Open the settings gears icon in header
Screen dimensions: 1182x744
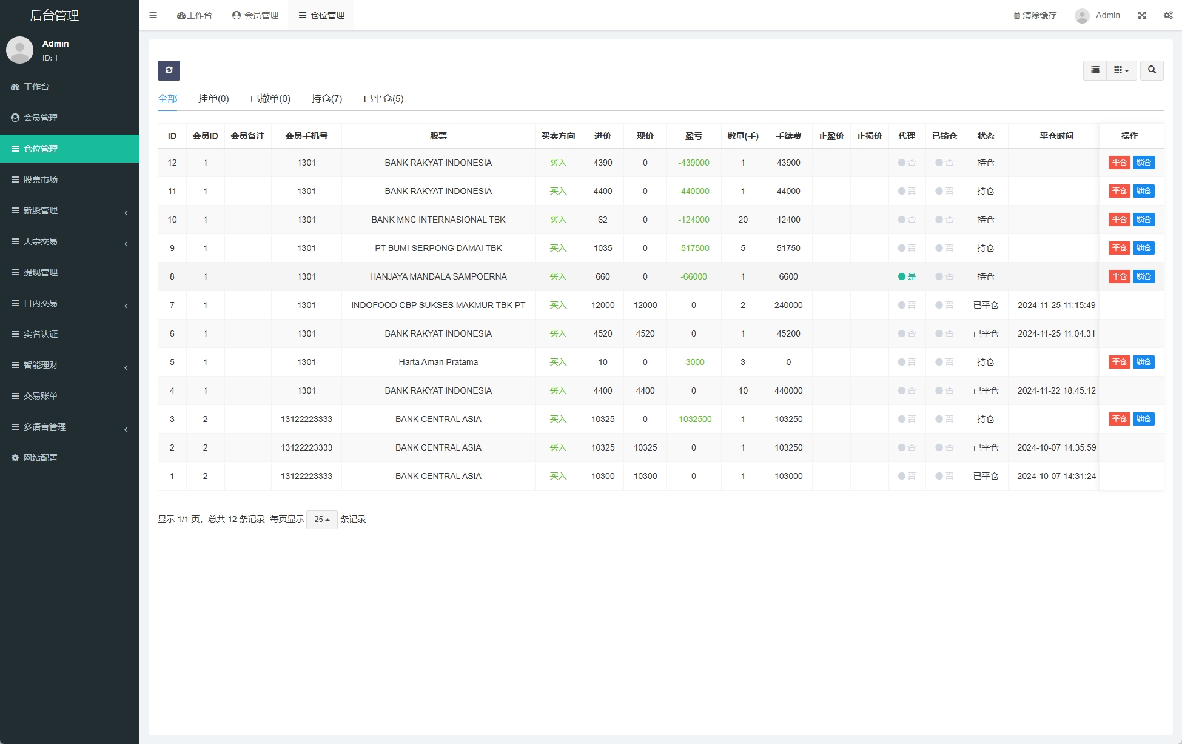pyautogui.click(x=1168, y=15)
